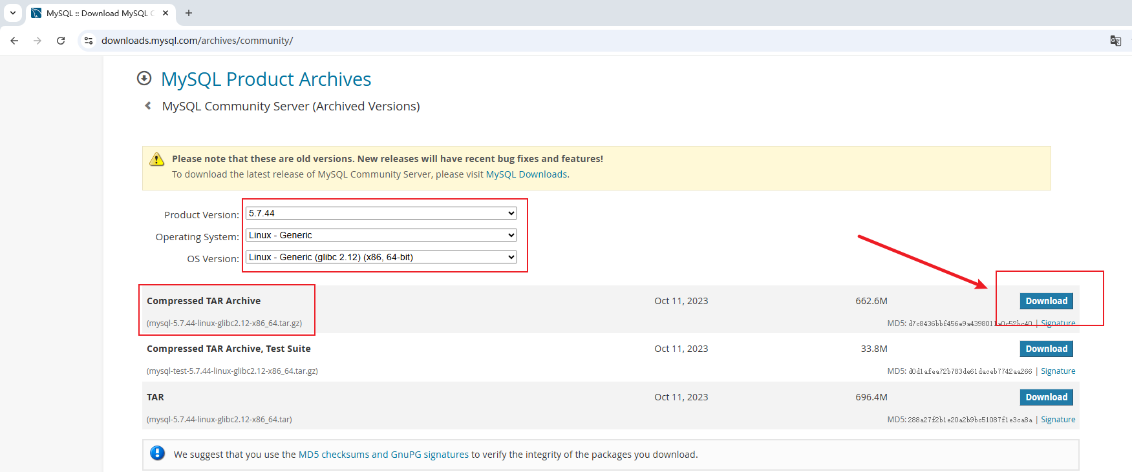The image size is (1132, 472).
Task: Click filename mysql-5.7.44-linux-glibc2.12-x86_64.tar.gz
Action: coord(224,323)
